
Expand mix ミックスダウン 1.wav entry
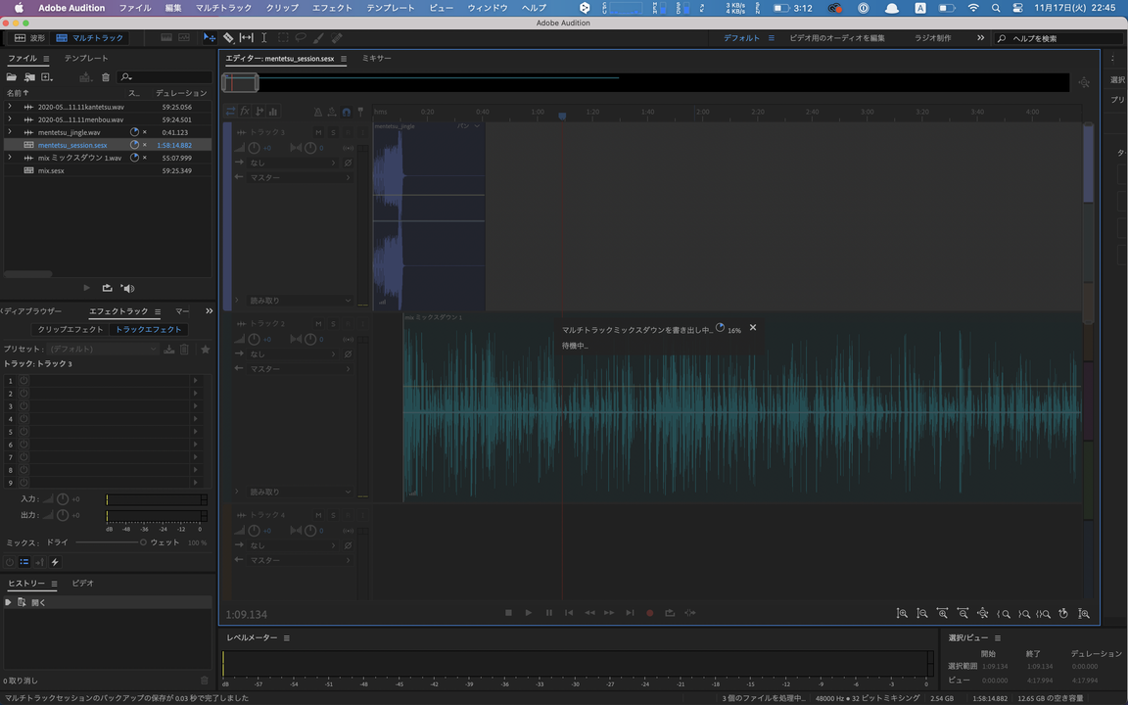[10, 158]
